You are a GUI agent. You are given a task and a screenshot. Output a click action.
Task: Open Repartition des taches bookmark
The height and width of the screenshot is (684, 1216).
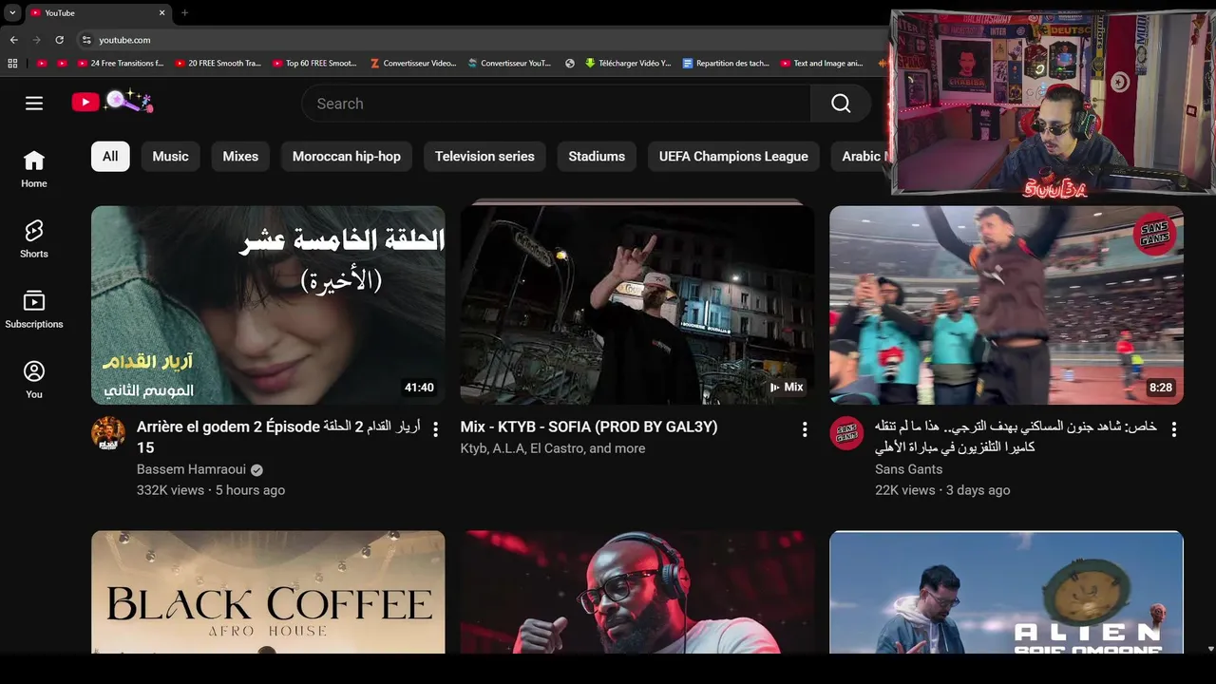[x=726, y=64]
